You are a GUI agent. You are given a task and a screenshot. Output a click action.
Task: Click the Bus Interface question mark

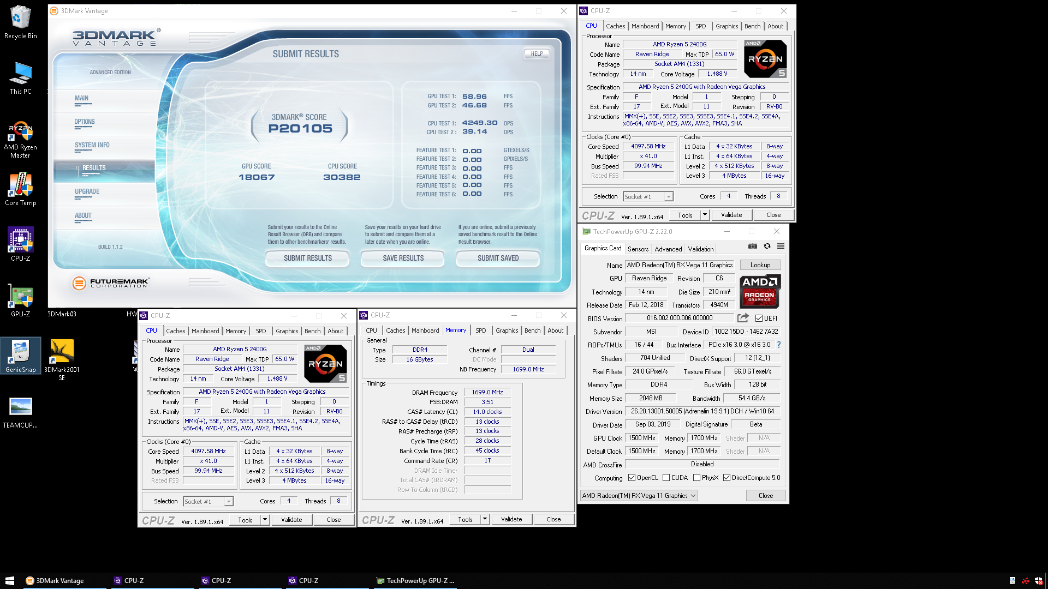(x=779, y=345)
